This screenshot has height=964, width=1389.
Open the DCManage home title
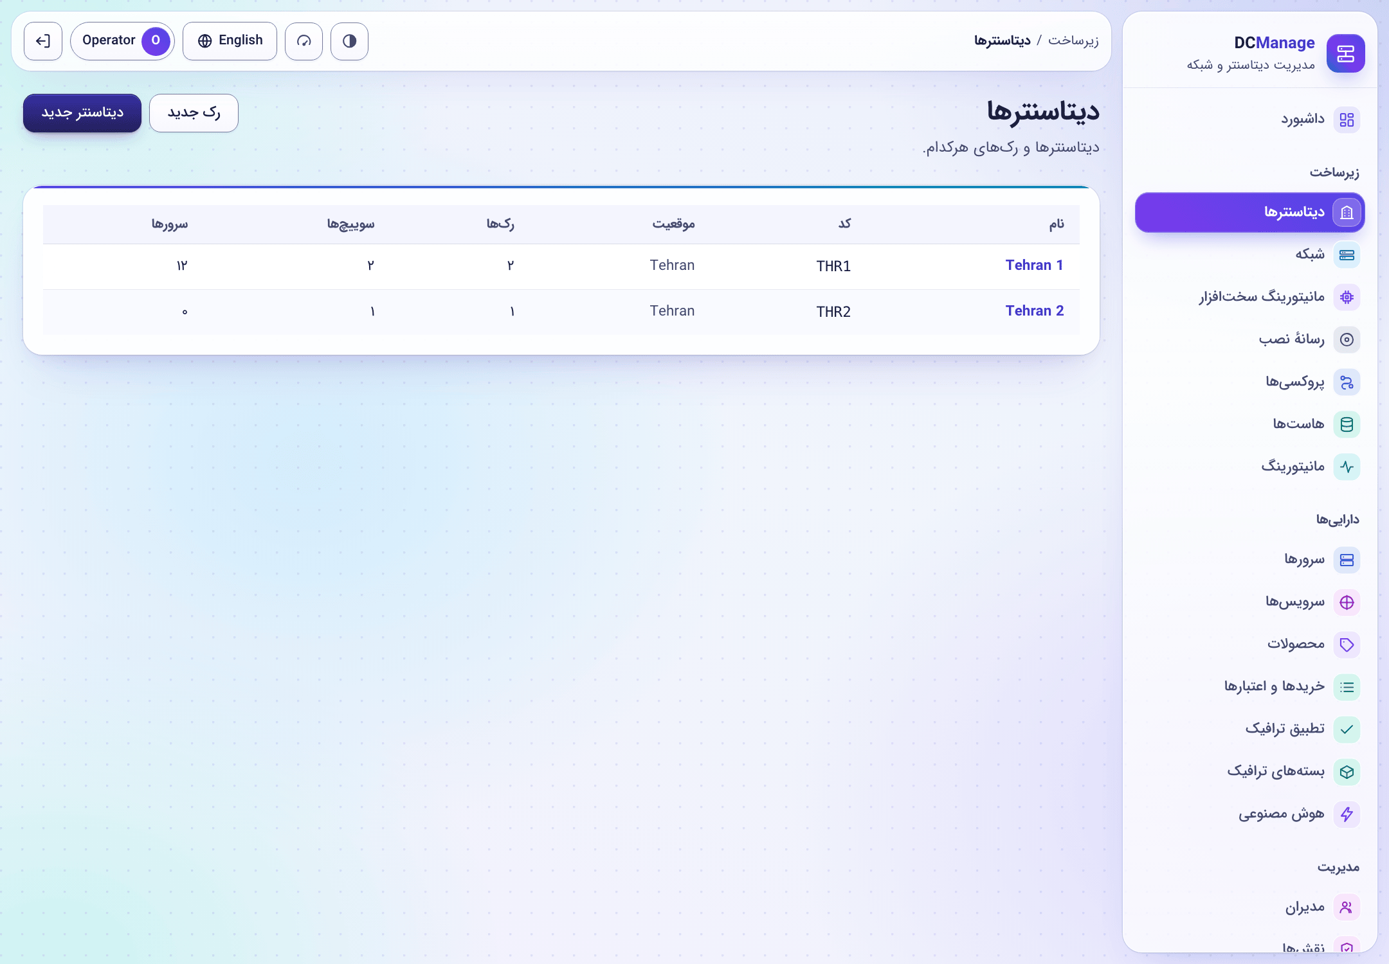pyautogui.click(x=1274, y=43)
